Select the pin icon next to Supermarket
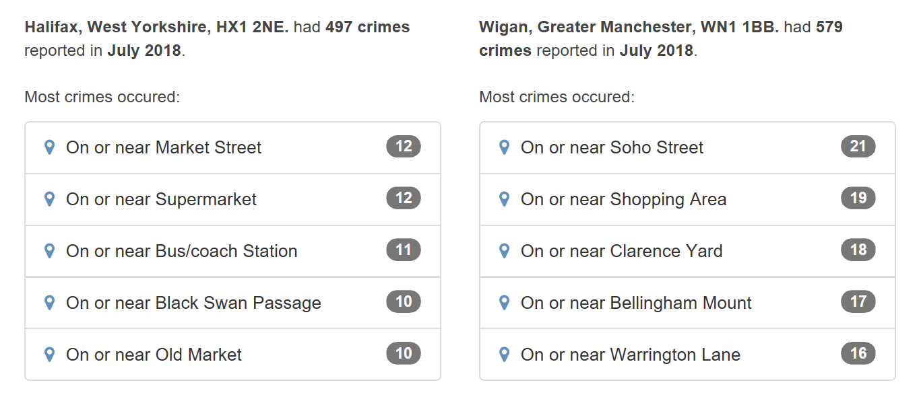 pos(49,199)
